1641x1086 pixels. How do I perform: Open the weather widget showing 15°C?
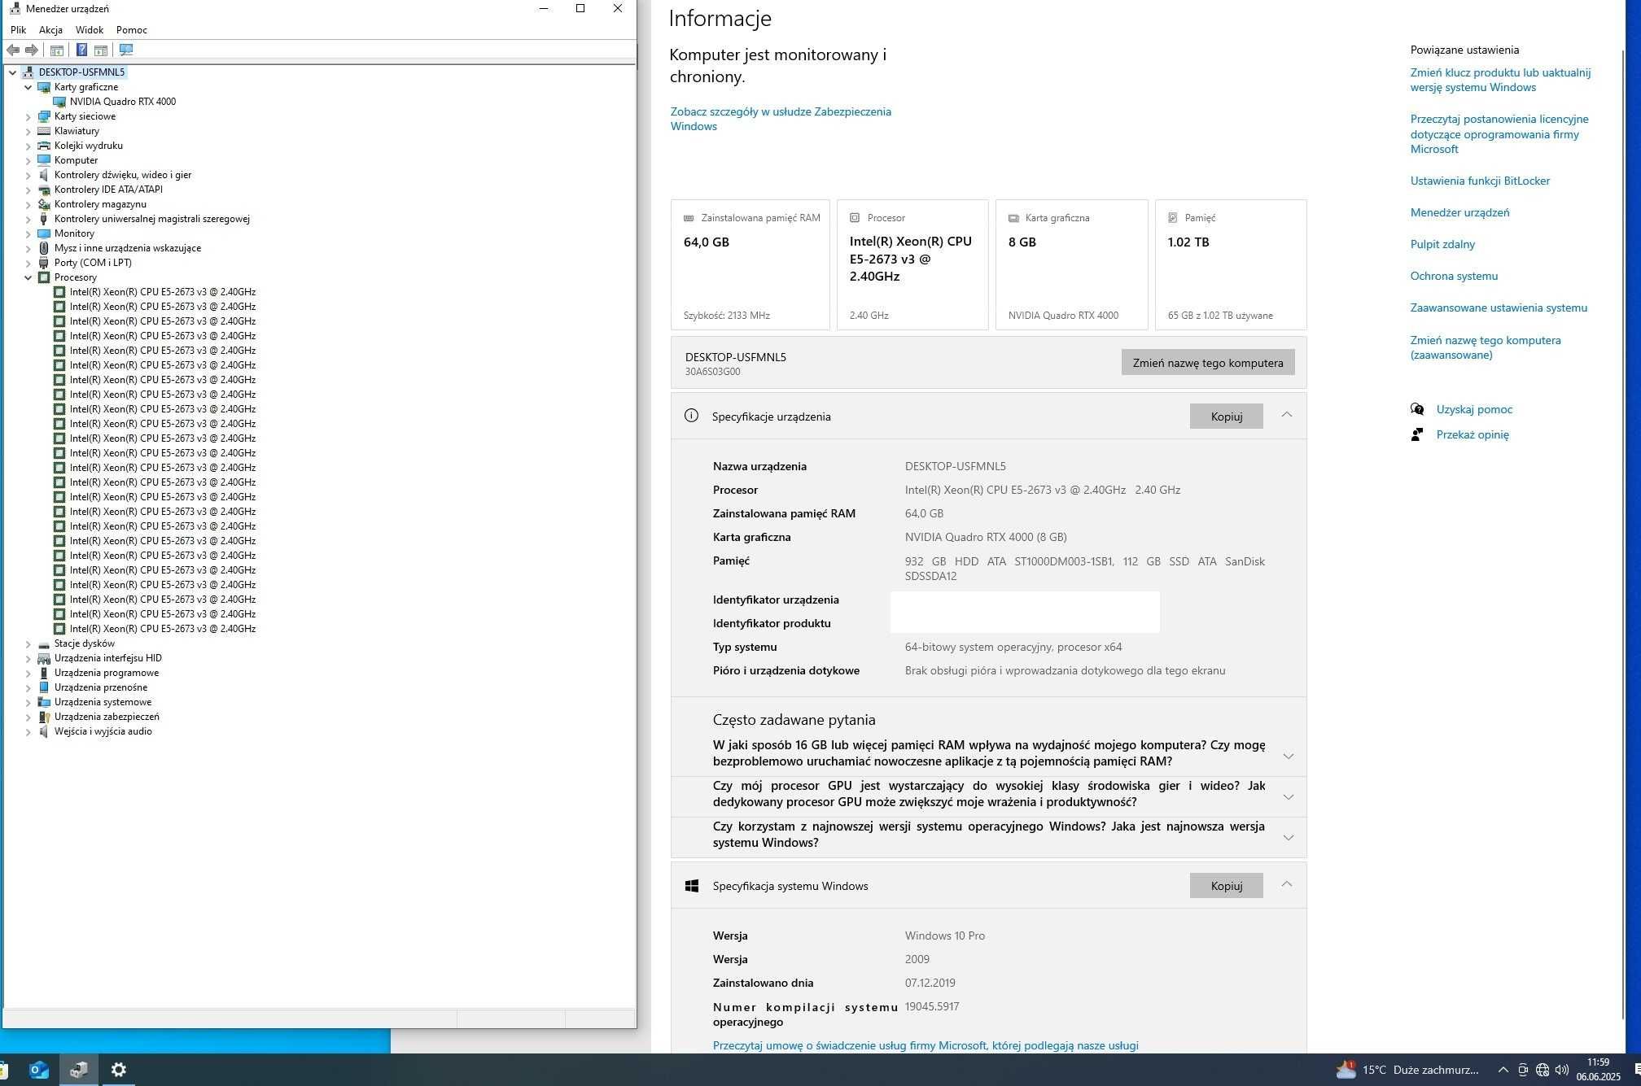pyautogui.click(x=1408, y=1070)
